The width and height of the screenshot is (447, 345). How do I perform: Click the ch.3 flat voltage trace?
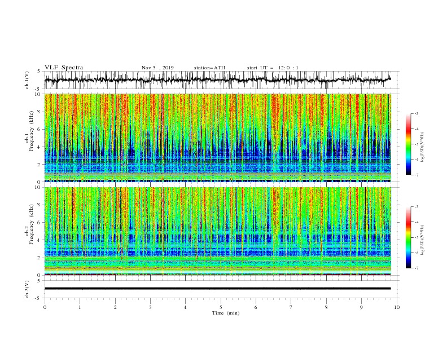pyautogui.click(x=217, y=289)
